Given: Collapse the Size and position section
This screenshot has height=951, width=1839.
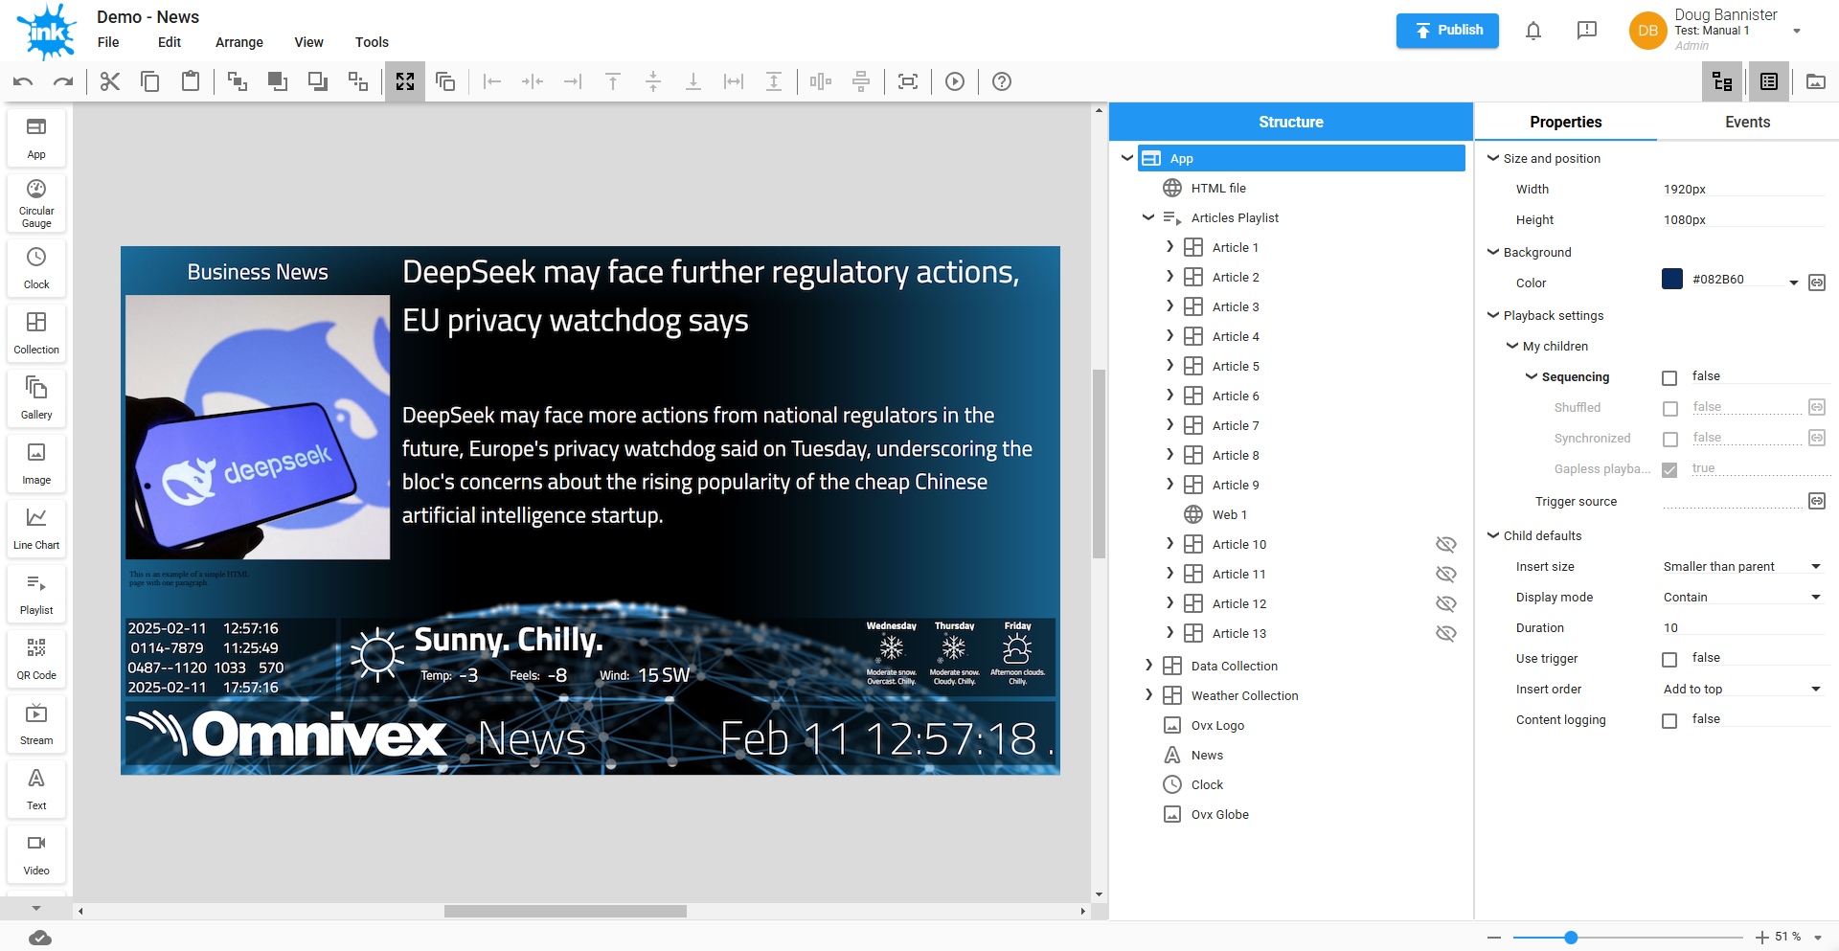Looking at the screenshot, I should (x=1492, y=158).
